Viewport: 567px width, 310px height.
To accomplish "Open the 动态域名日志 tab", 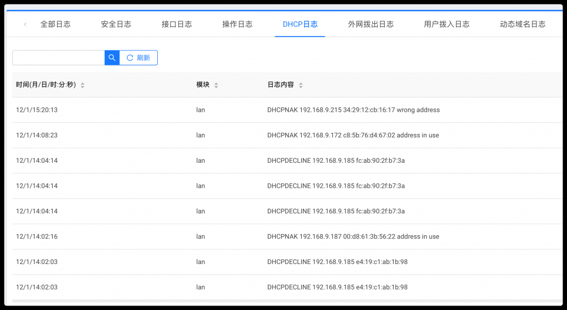I will (522, 24).
